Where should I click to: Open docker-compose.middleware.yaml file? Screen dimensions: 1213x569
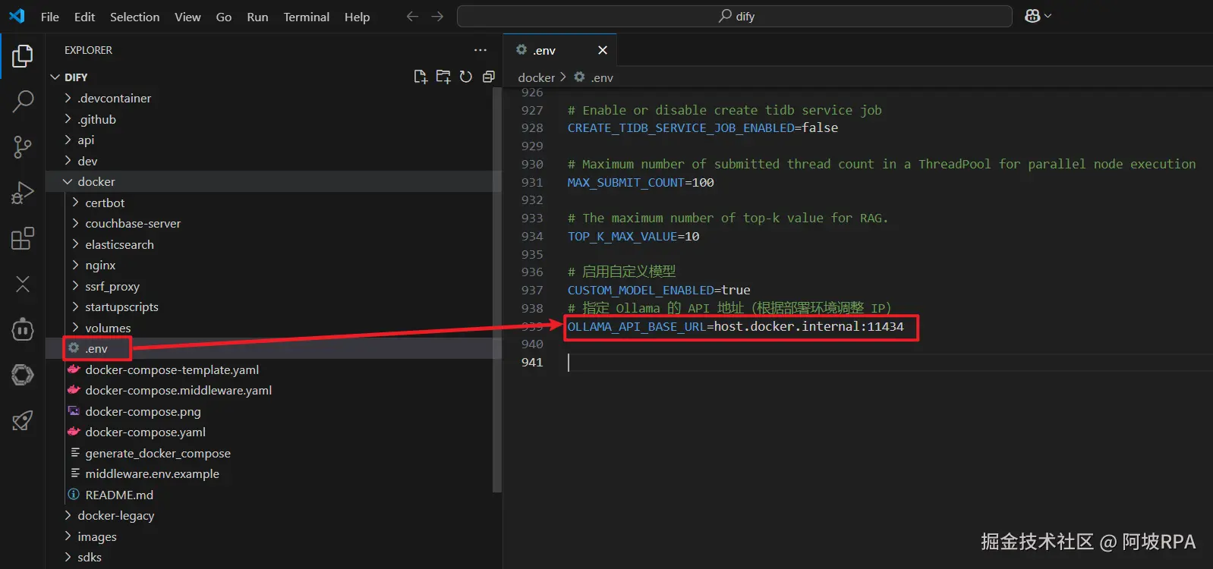click(273, 390)
